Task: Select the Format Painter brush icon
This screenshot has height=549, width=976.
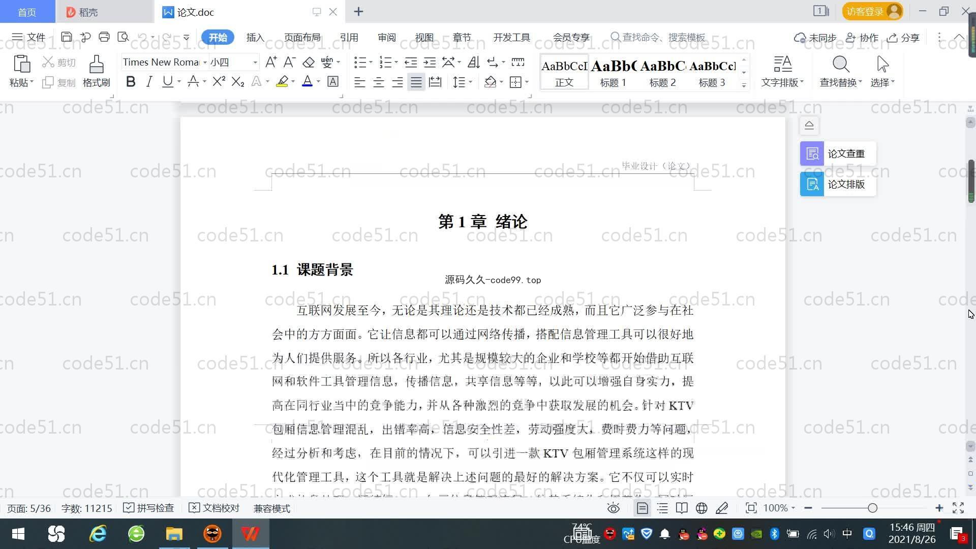Action: 96,65
